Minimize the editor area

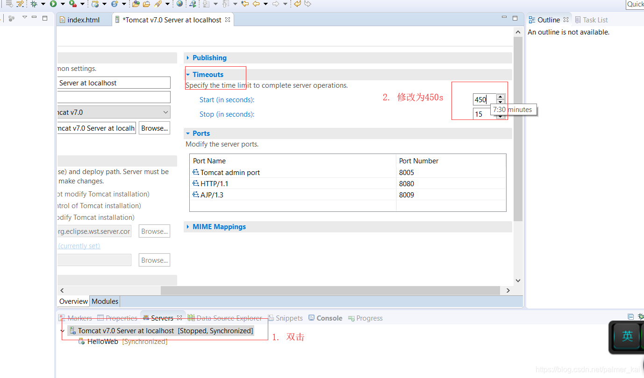(504, 18)
